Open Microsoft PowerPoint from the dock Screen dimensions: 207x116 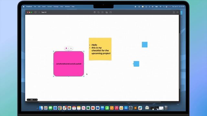tap(93, 108)
